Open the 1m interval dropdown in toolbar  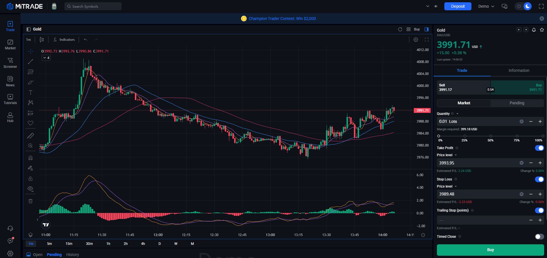[x=29, y=40]
